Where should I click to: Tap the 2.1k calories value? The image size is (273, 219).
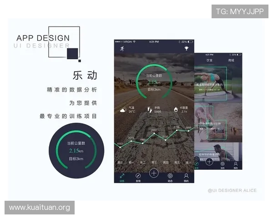click(x=184, y=112)
